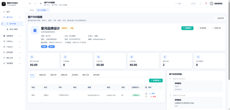
Task: Click the 星 customer avatar
Action: (35, 30)
